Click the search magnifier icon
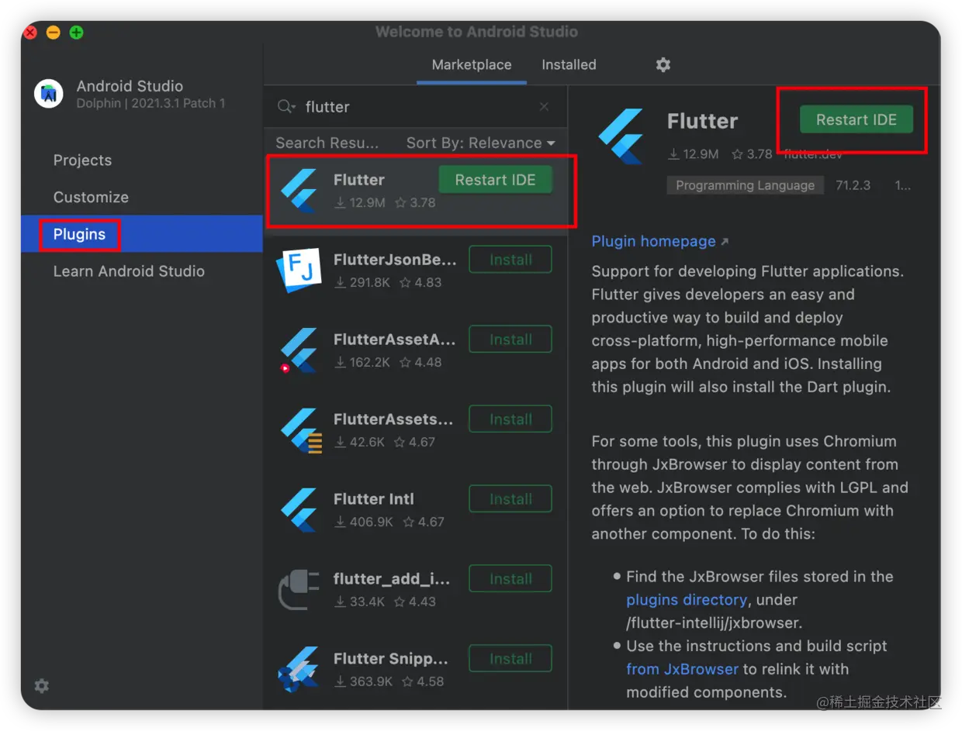The width and height of the screenshot is (962, 731). pyautogui.click(x=287, y=107)
